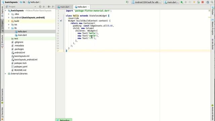
Task: Click the StatelessWidget class name in code
Action: coord(98,16)
